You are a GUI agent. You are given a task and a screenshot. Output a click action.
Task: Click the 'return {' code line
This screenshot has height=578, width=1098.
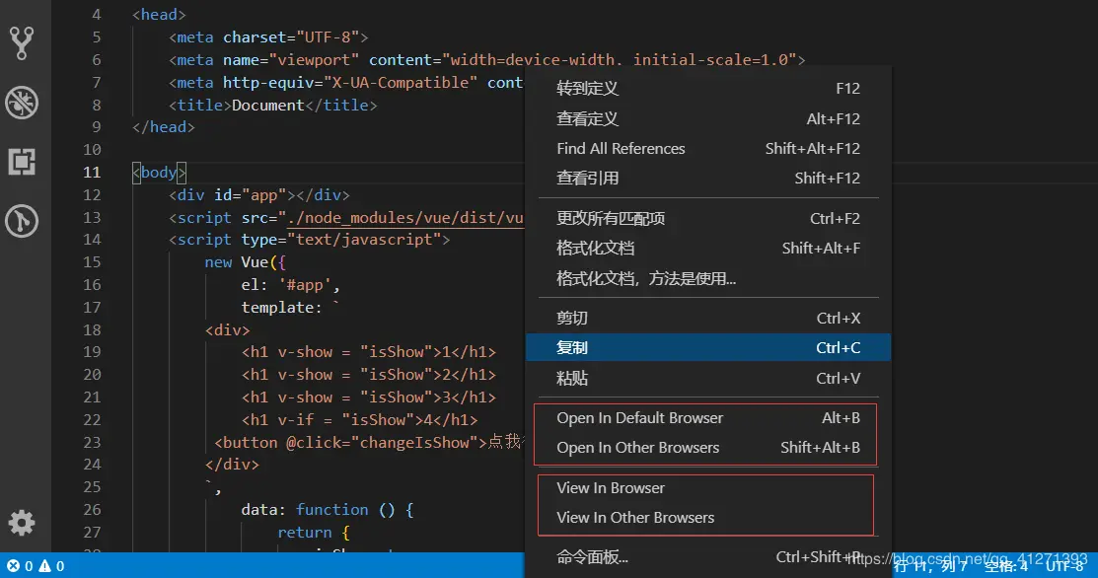tap(313, 533)
